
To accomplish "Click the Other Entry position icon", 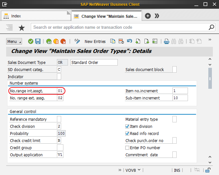I will (155, 41).
